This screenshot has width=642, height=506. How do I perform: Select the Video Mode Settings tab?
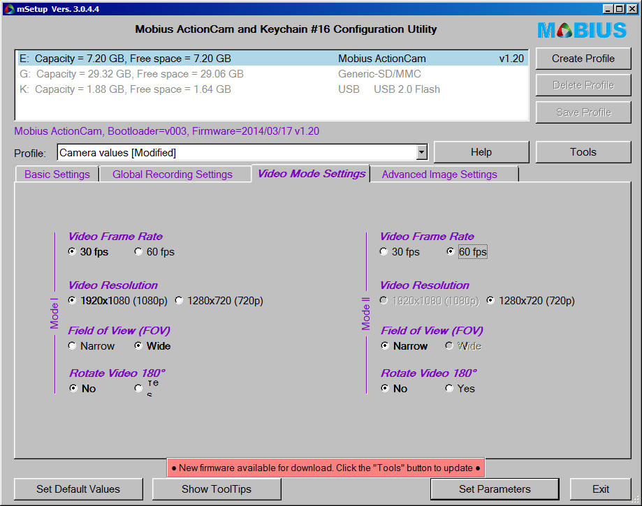coord(311,174)
